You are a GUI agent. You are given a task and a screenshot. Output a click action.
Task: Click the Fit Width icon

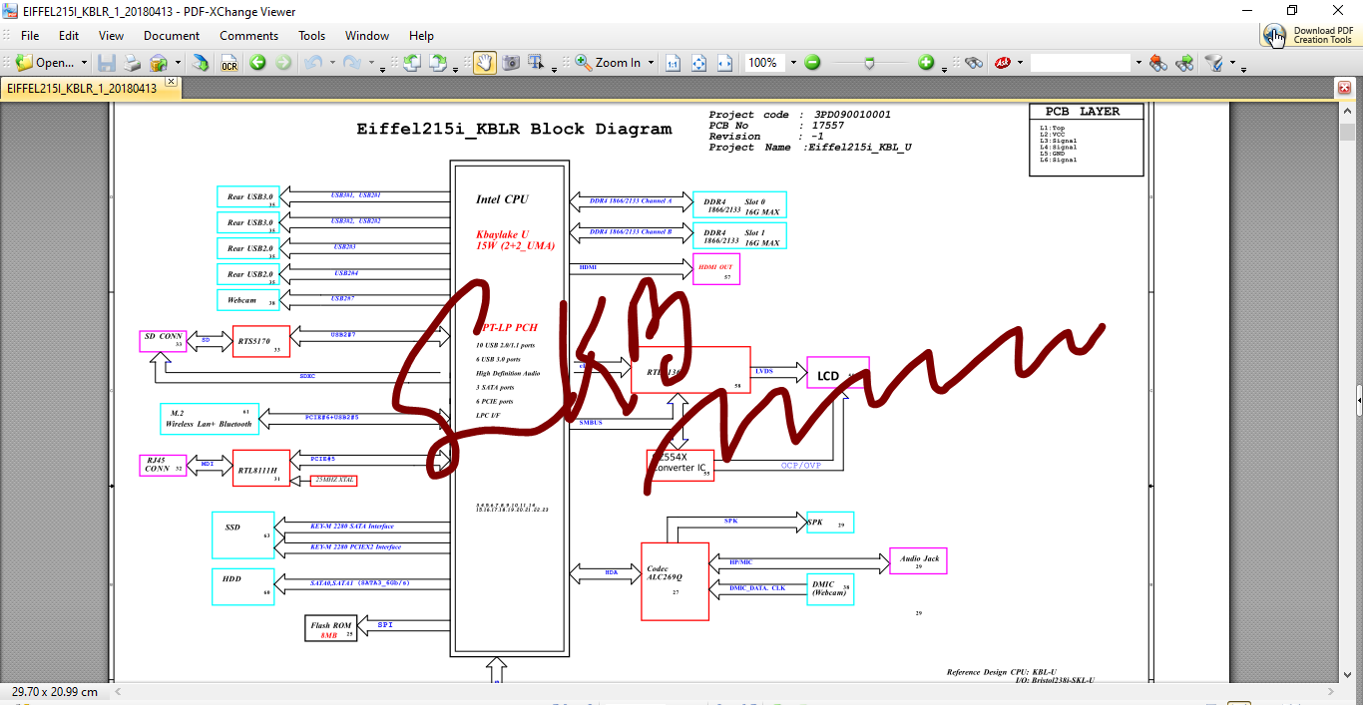click(724, 63)
